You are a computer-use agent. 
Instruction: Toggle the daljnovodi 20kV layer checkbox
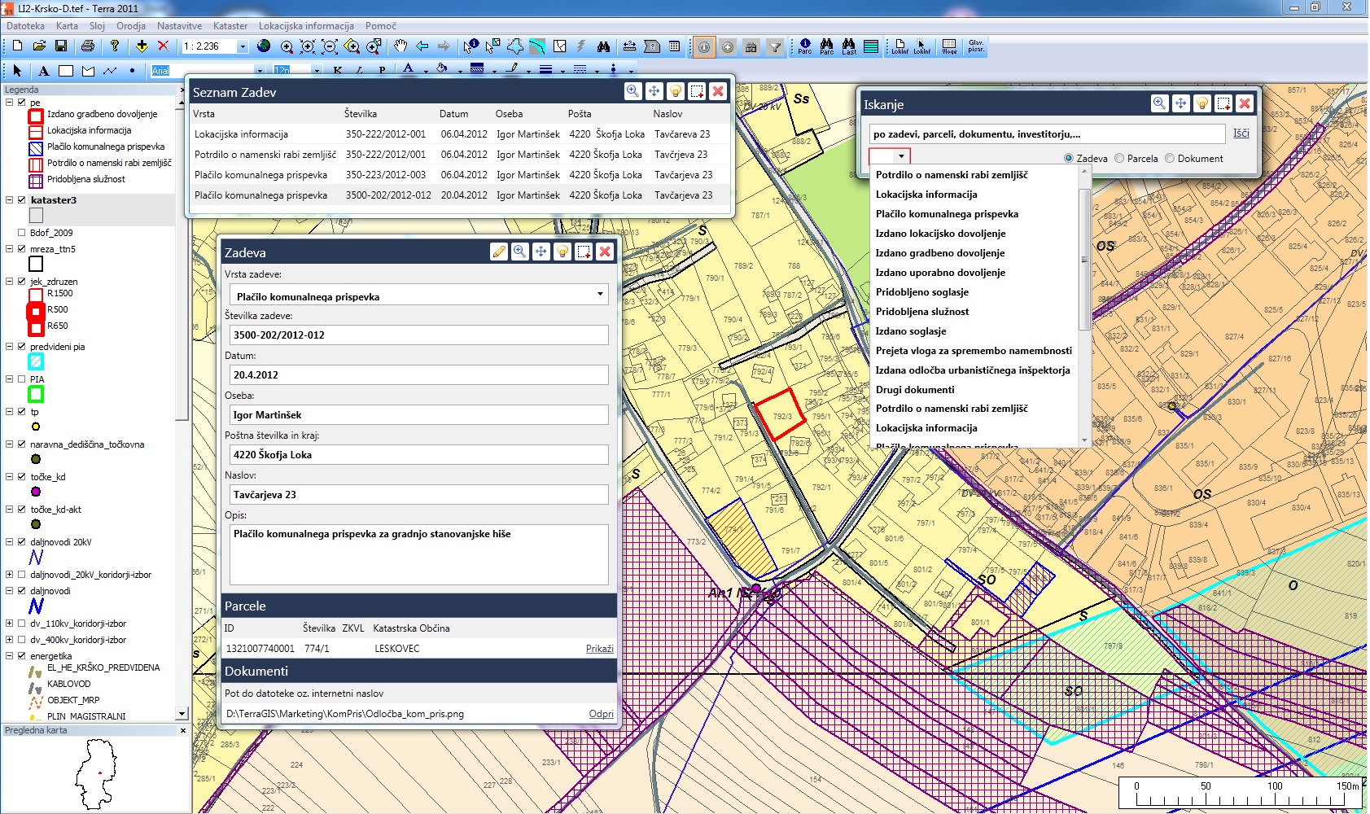(x=22, y=541)
